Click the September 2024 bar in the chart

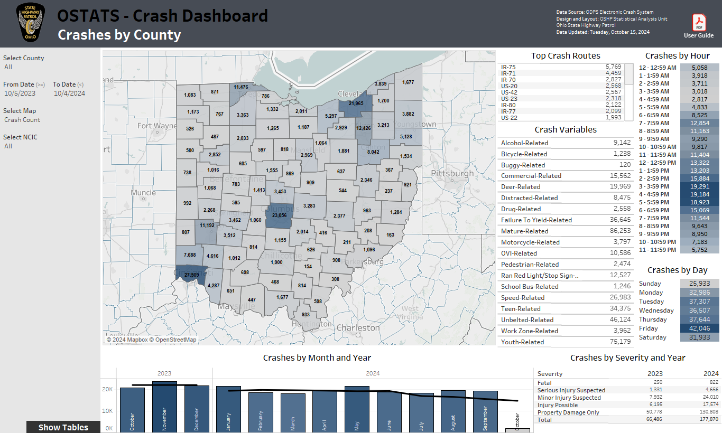click(x=485, y=412)
